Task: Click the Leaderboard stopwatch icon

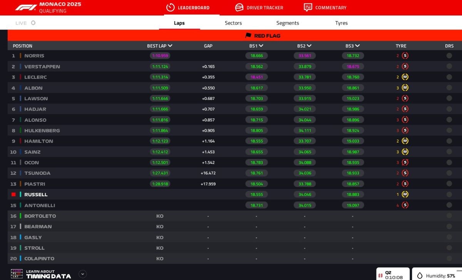Action: (x=170, y=8)
